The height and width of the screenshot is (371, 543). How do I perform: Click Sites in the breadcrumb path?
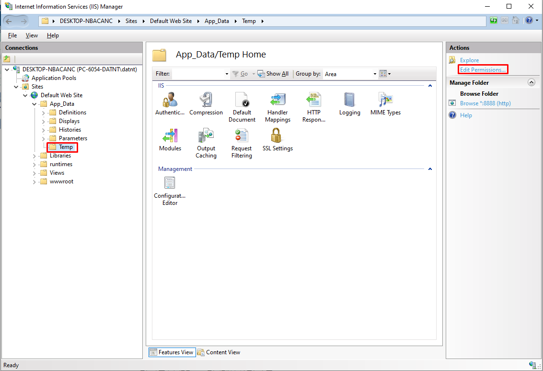point(131,21)
